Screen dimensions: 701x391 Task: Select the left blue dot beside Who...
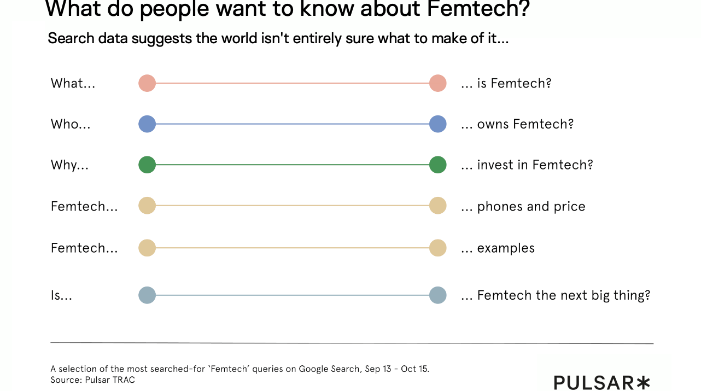point(147,124)
